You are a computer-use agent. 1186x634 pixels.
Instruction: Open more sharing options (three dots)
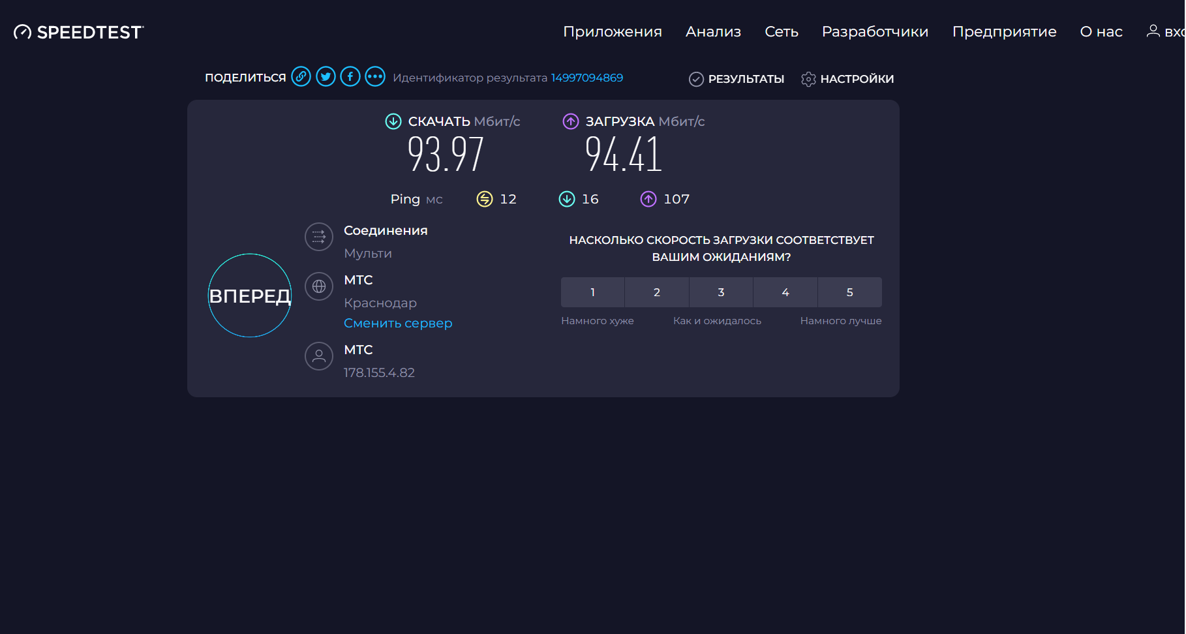point(375,77)
